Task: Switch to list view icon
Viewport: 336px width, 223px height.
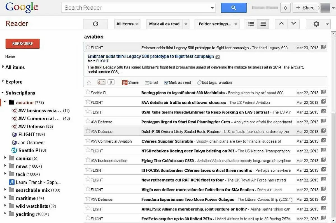Action: click(251, 24)
